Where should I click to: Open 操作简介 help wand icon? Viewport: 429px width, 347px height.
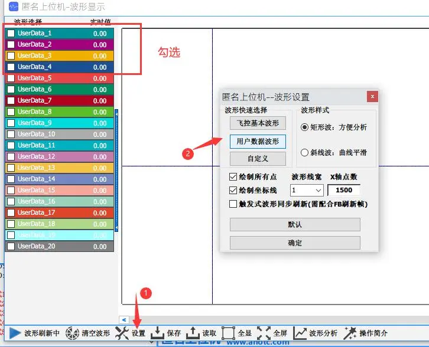[x=350, y=333]
